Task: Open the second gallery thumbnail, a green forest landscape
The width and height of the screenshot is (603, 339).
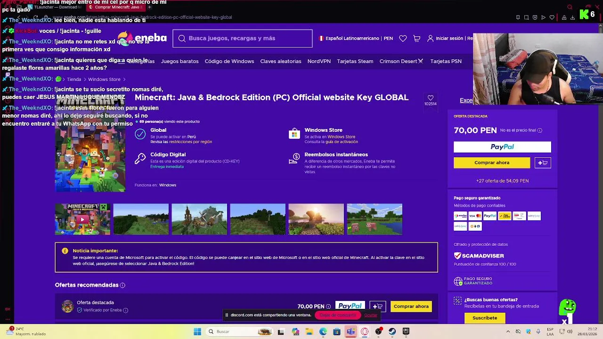Action: pos(141,219)
